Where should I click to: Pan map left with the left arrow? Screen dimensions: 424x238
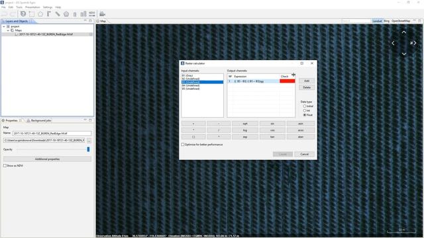point(393,43)
